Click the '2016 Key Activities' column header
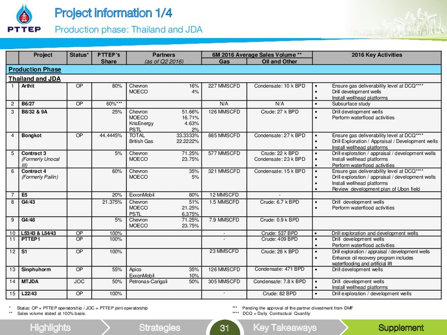The height and width of the screenshot is (335, 447). click(x=377, y=55)
